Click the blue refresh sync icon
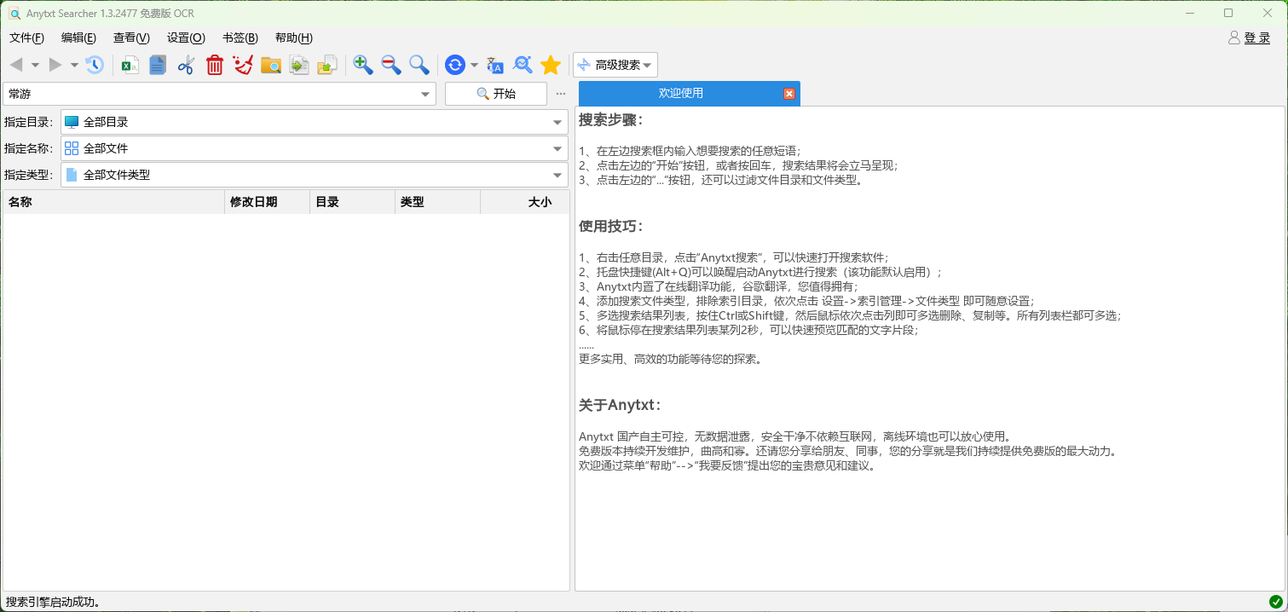Screen dimensions: 1288x612 (x=455, y=65)
